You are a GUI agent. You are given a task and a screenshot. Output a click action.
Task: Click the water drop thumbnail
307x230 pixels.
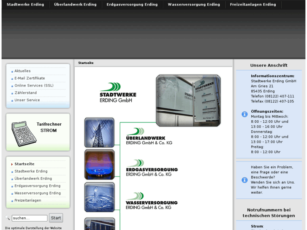tap(99, 197)
